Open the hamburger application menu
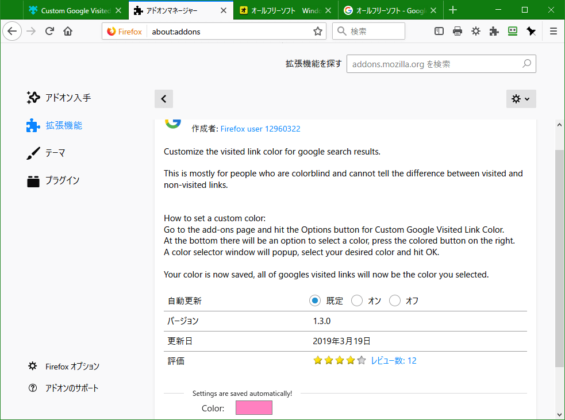The width and height of the screenshot is (565, 420). pos(554,32)
